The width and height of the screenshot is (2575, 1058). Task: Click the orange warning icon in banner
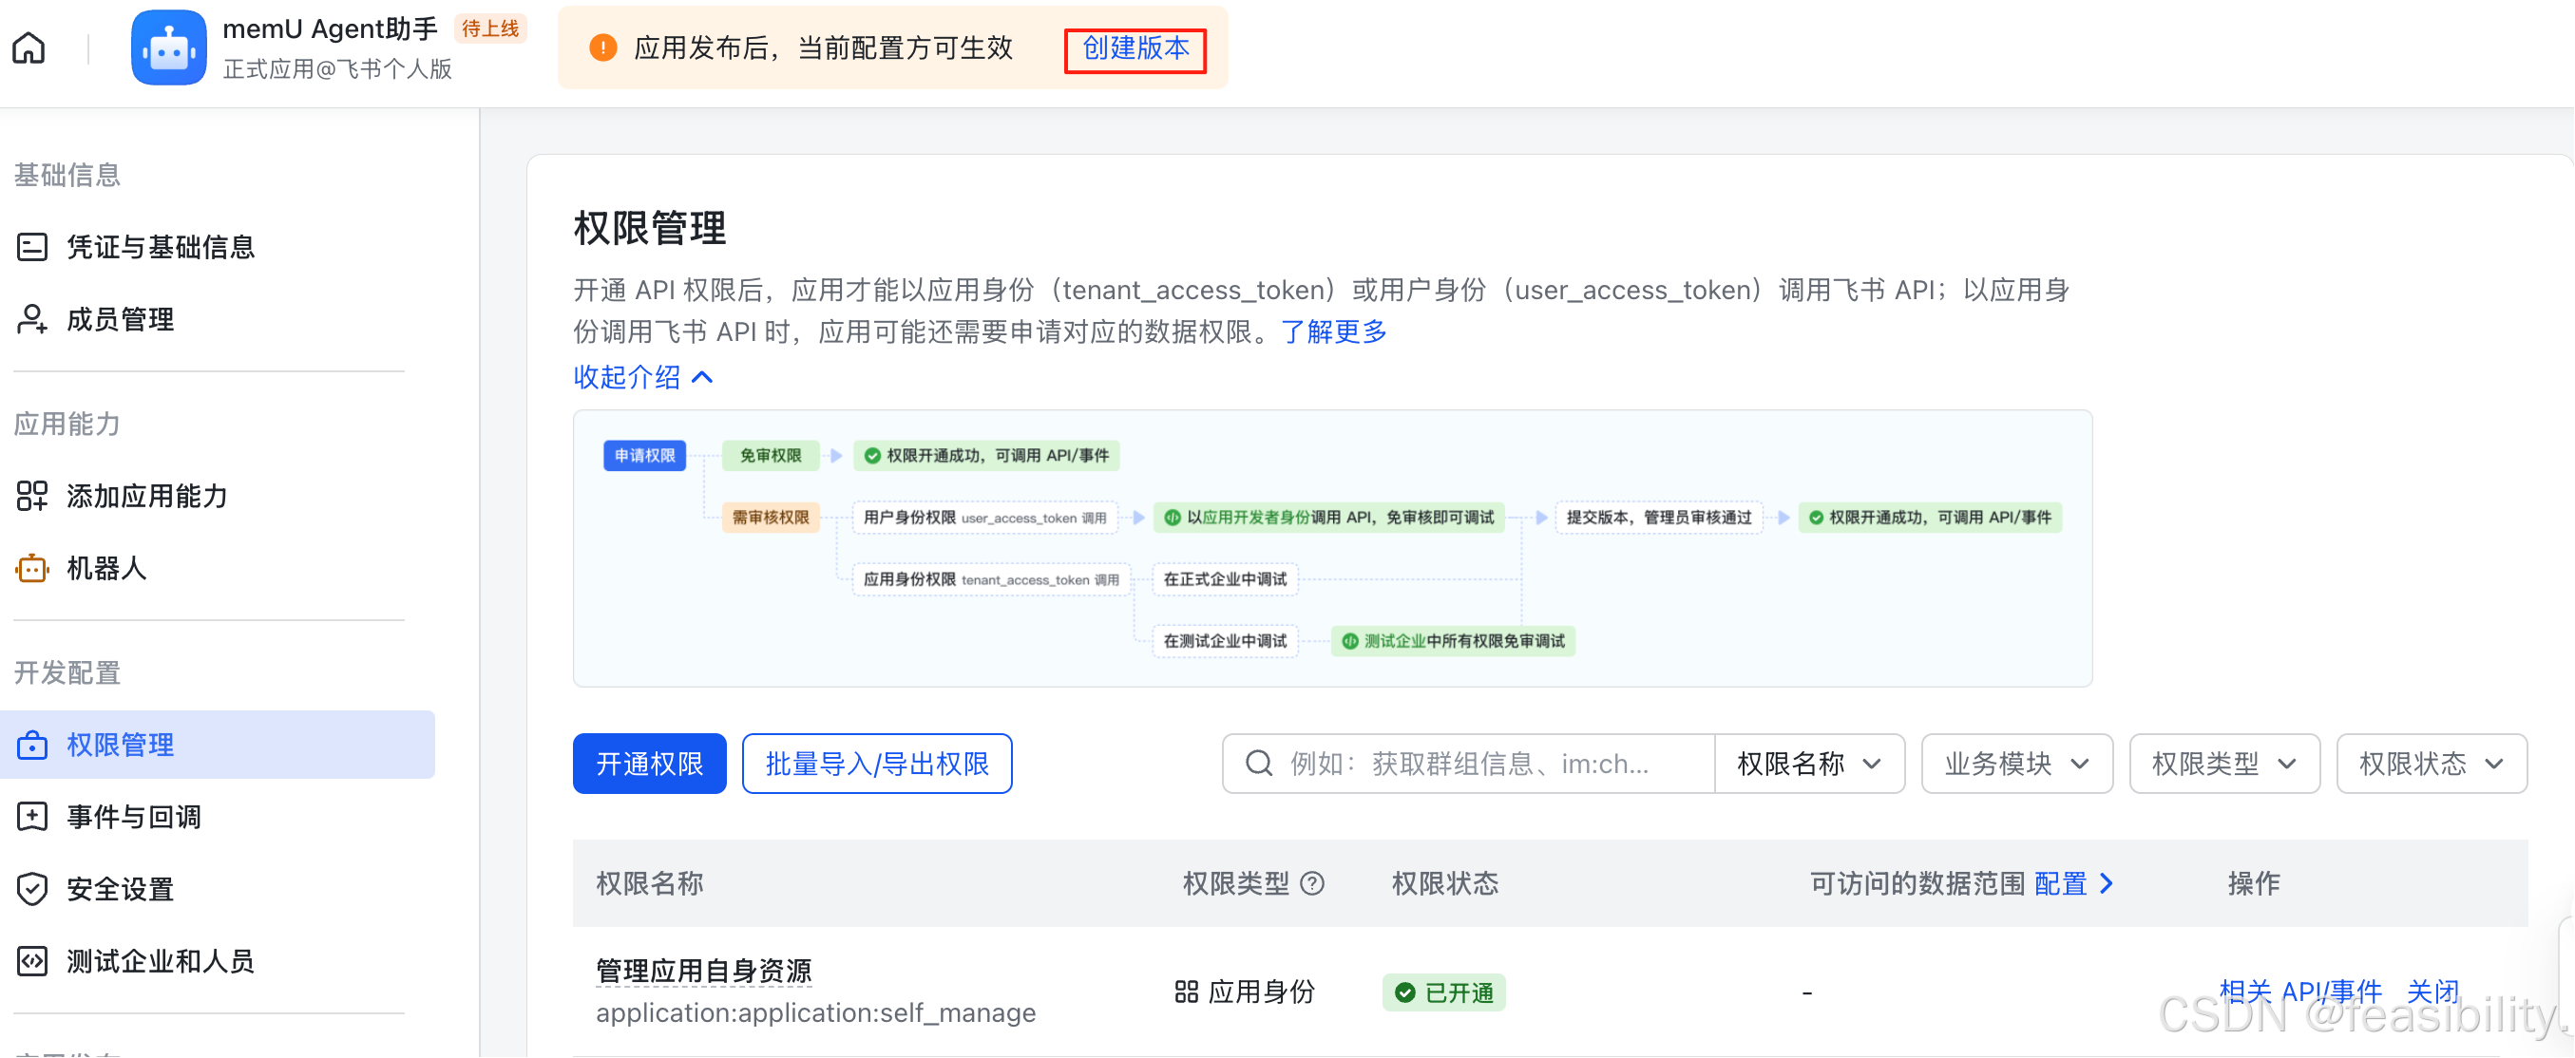(602, 47)
